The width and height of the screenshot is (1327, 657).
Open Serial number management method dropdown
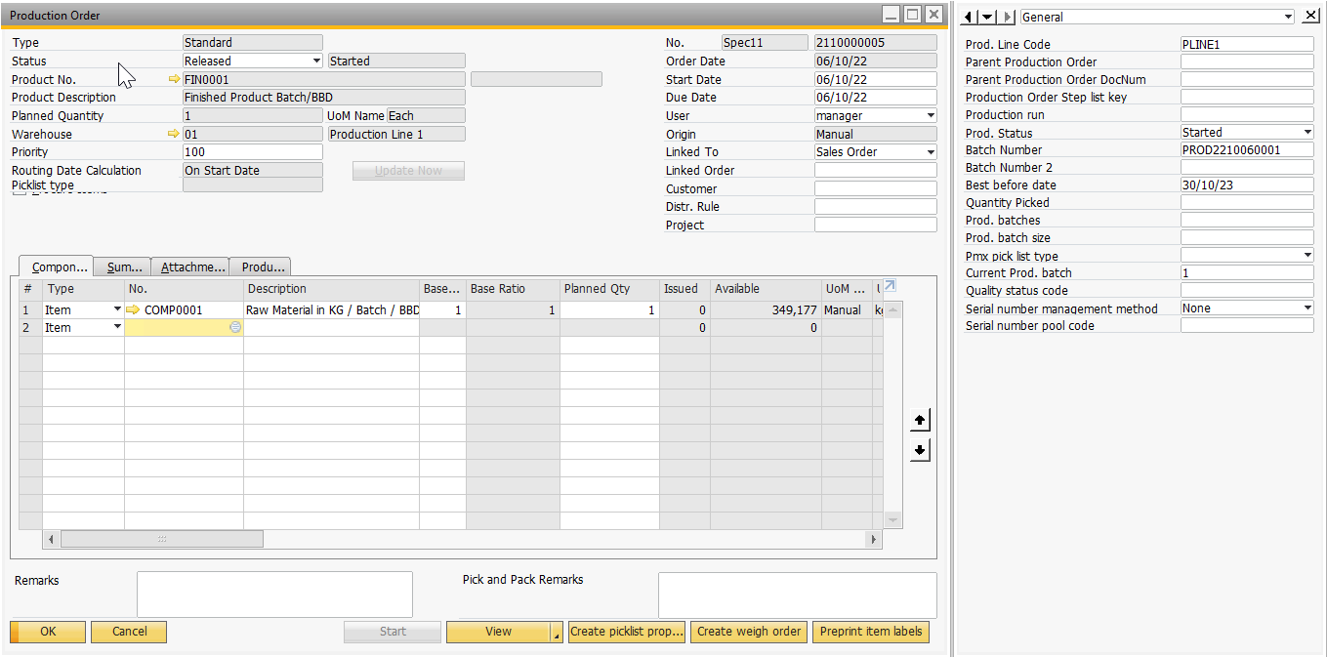pos(1307,308)
